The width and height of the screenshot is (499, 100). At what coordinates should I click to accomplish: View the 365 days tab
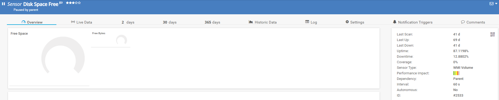212,22
